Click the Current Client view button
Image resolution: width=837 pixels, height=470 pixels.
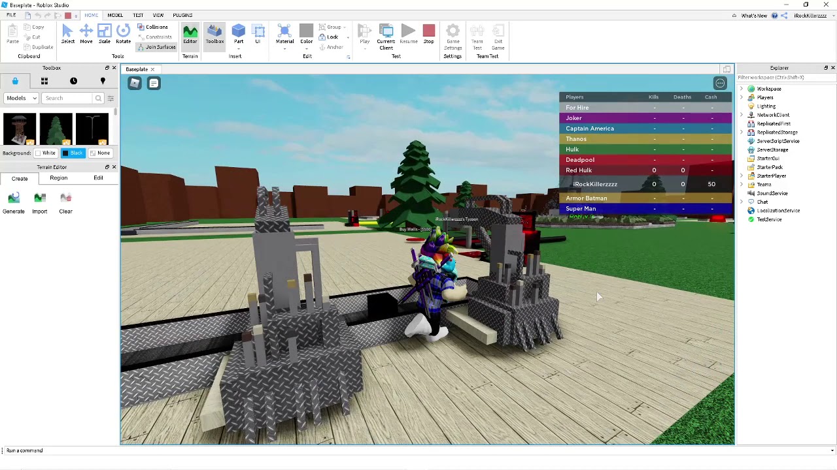[x=386, y=37]
